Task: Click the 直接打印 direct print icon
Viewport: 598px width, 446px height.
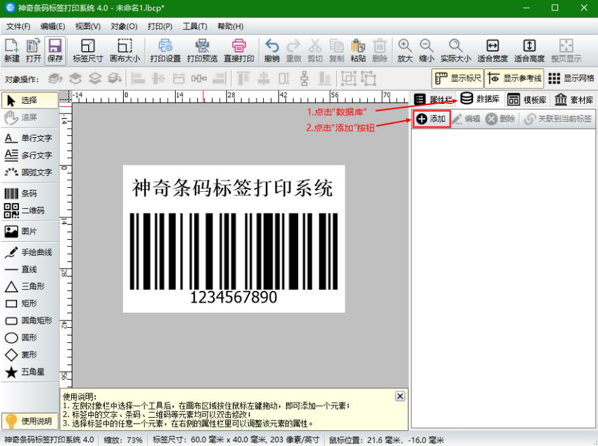Action: pyautogui.click(x=239, y=51)
